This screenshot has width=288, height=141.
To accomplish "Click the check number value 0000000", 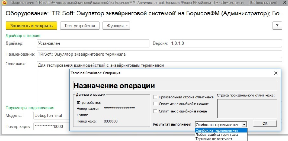I will [111, 121].
